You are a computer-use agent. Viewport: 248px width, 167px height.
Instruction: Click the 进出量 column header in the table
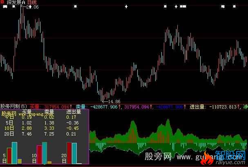pos(74,112)
